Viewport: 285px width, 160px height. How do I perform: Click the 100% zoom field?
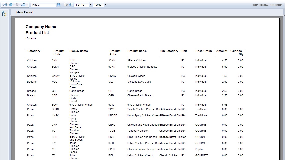tap(98, 5)
